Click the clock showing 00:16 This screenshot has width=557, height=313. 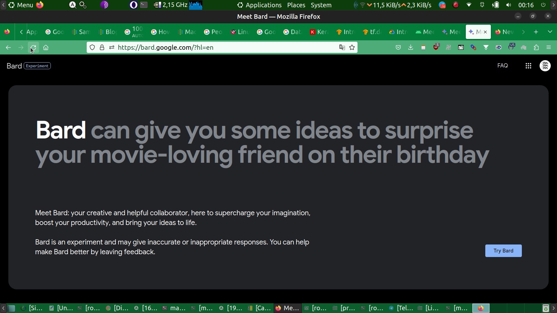pos(526,5)
